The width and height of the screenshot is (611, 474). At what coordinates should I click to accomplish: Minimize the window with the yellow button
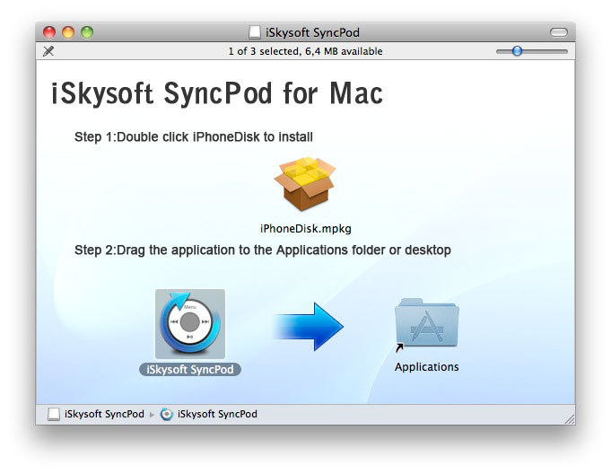point(68,32)
